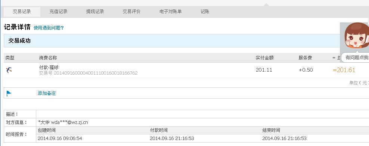Viewport: 369px width, 146px height.
Task: Click the blue flag remark icon
Action: coord(9,93)
